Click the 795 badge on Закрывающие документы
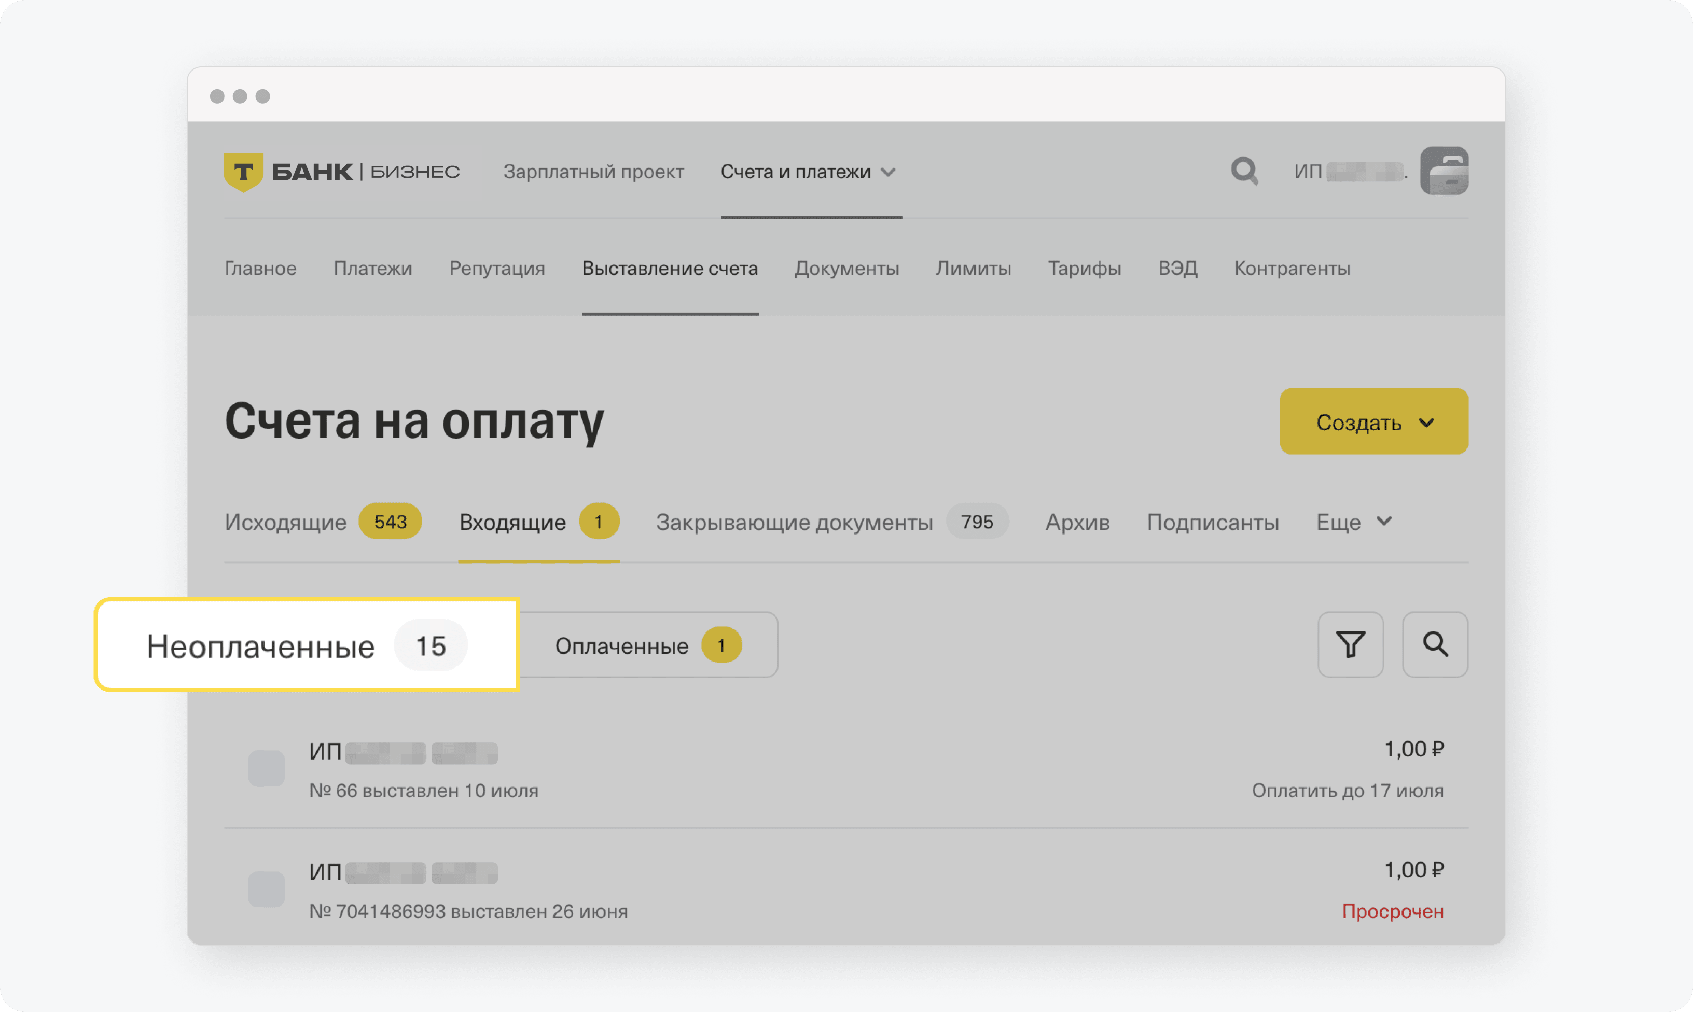This screenshot has width=1693, height=1012. [977, 522]
